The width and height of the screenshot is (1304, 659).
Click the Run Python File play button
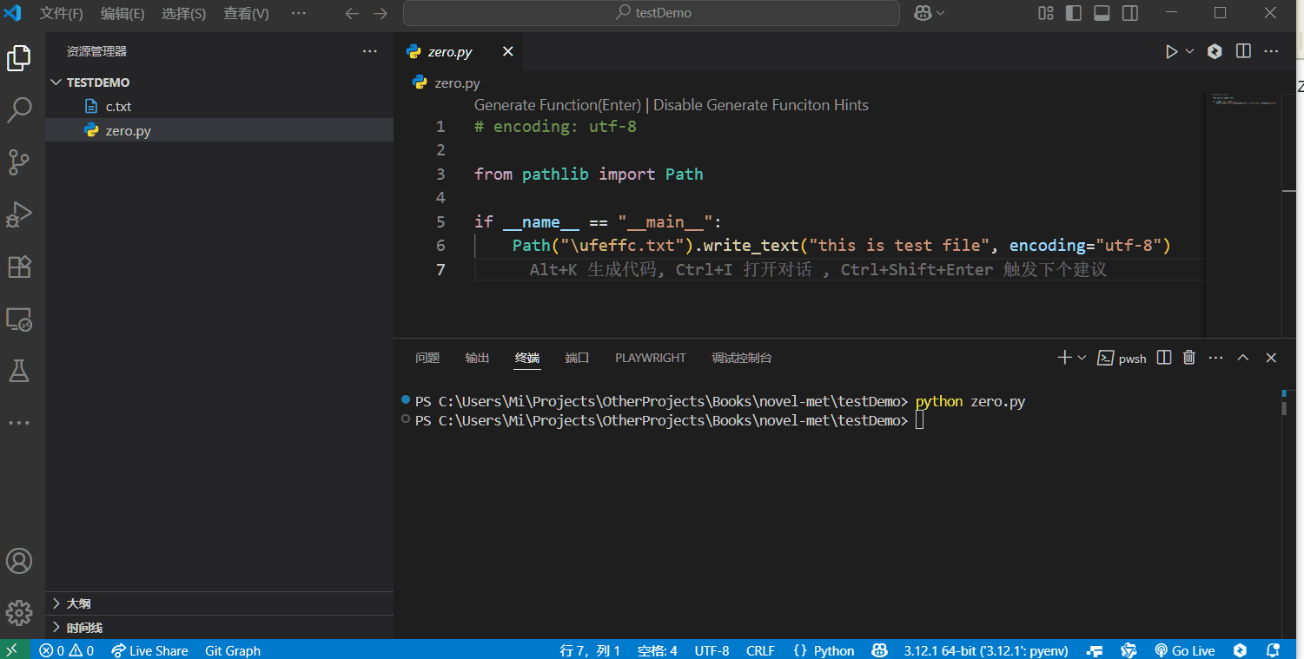click(x=1172, y=52)
